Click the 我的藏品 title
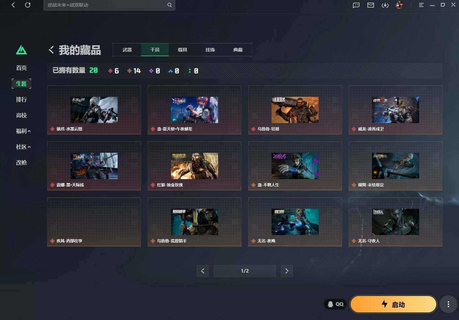This screenshot has height=320, width=459. [80, 50]
